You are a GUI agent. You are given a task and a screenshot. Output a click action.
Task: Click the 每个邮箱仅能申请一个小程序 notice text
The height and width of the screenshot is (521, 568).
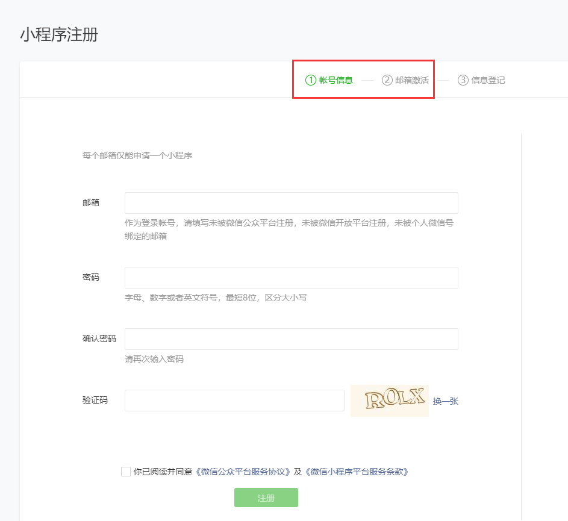137,155
